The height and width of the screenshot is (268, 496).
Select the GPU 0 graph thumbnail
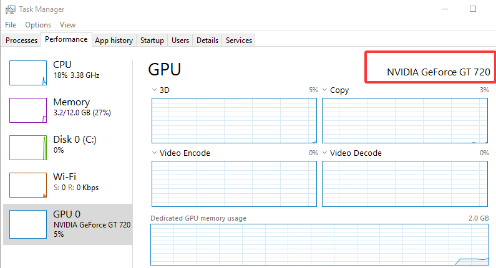[28, 224]
